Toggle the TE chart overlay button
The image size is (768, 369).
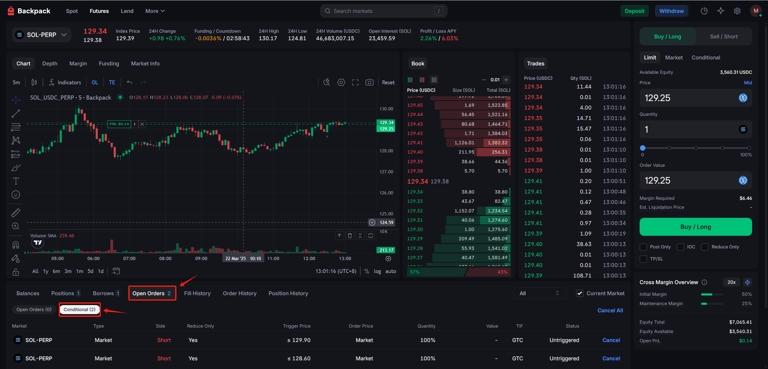coord(112,82)
